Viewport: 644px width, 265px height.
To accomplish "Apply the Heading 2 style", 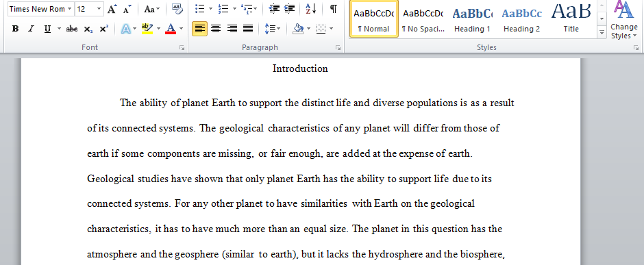I will [521, 19].
